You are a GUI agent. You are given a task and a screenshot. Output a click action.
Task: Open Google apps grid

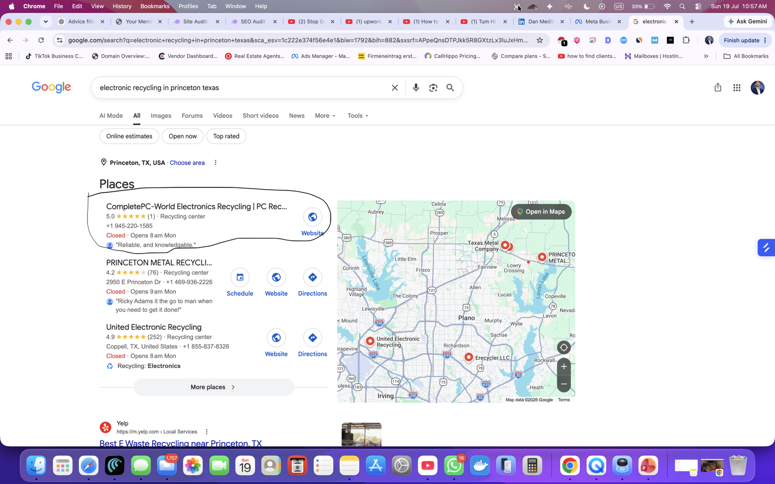coord(737,88)
